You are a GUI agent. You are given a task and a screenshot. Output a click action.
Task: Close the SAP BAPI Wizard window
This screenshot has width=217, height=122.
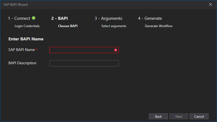point(210,4)
